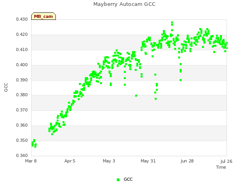Image resolution: width=250 pixels, height=187 pixels.
Task: Click the outlier point near 0.380 before May 31
Action: pyautogui.click(x=136, y=96)
